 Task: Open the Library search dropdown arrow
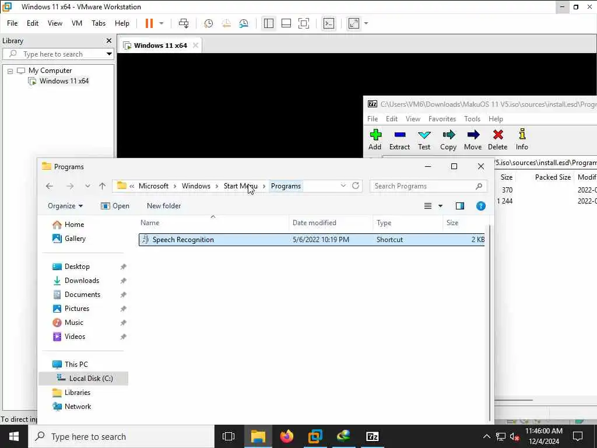click(109, 54)
